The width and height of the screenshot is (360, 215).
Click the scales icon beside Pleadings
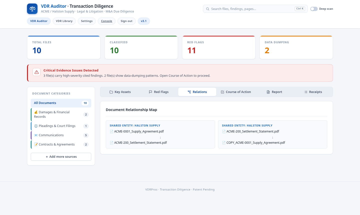coord(36,126)
